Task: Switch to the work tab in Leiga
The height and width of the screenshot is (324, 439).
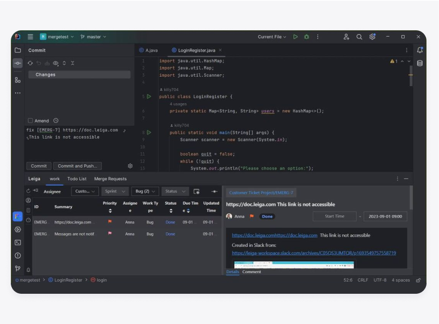Action: click(55, 179)
